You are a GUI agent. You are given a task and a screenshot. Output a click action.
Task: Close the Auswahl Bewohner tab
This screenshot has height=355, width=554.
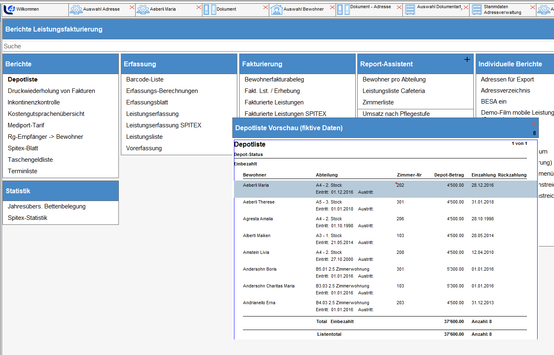click(x=332, y=7)
